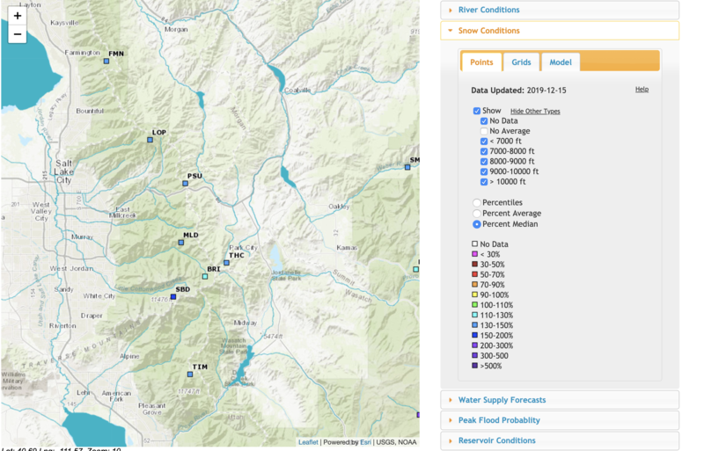Open the MLD snow station marker
Image resolution: width=704 pixels, height=451 pixels.
pyautogui.click(x=181, y=243)
